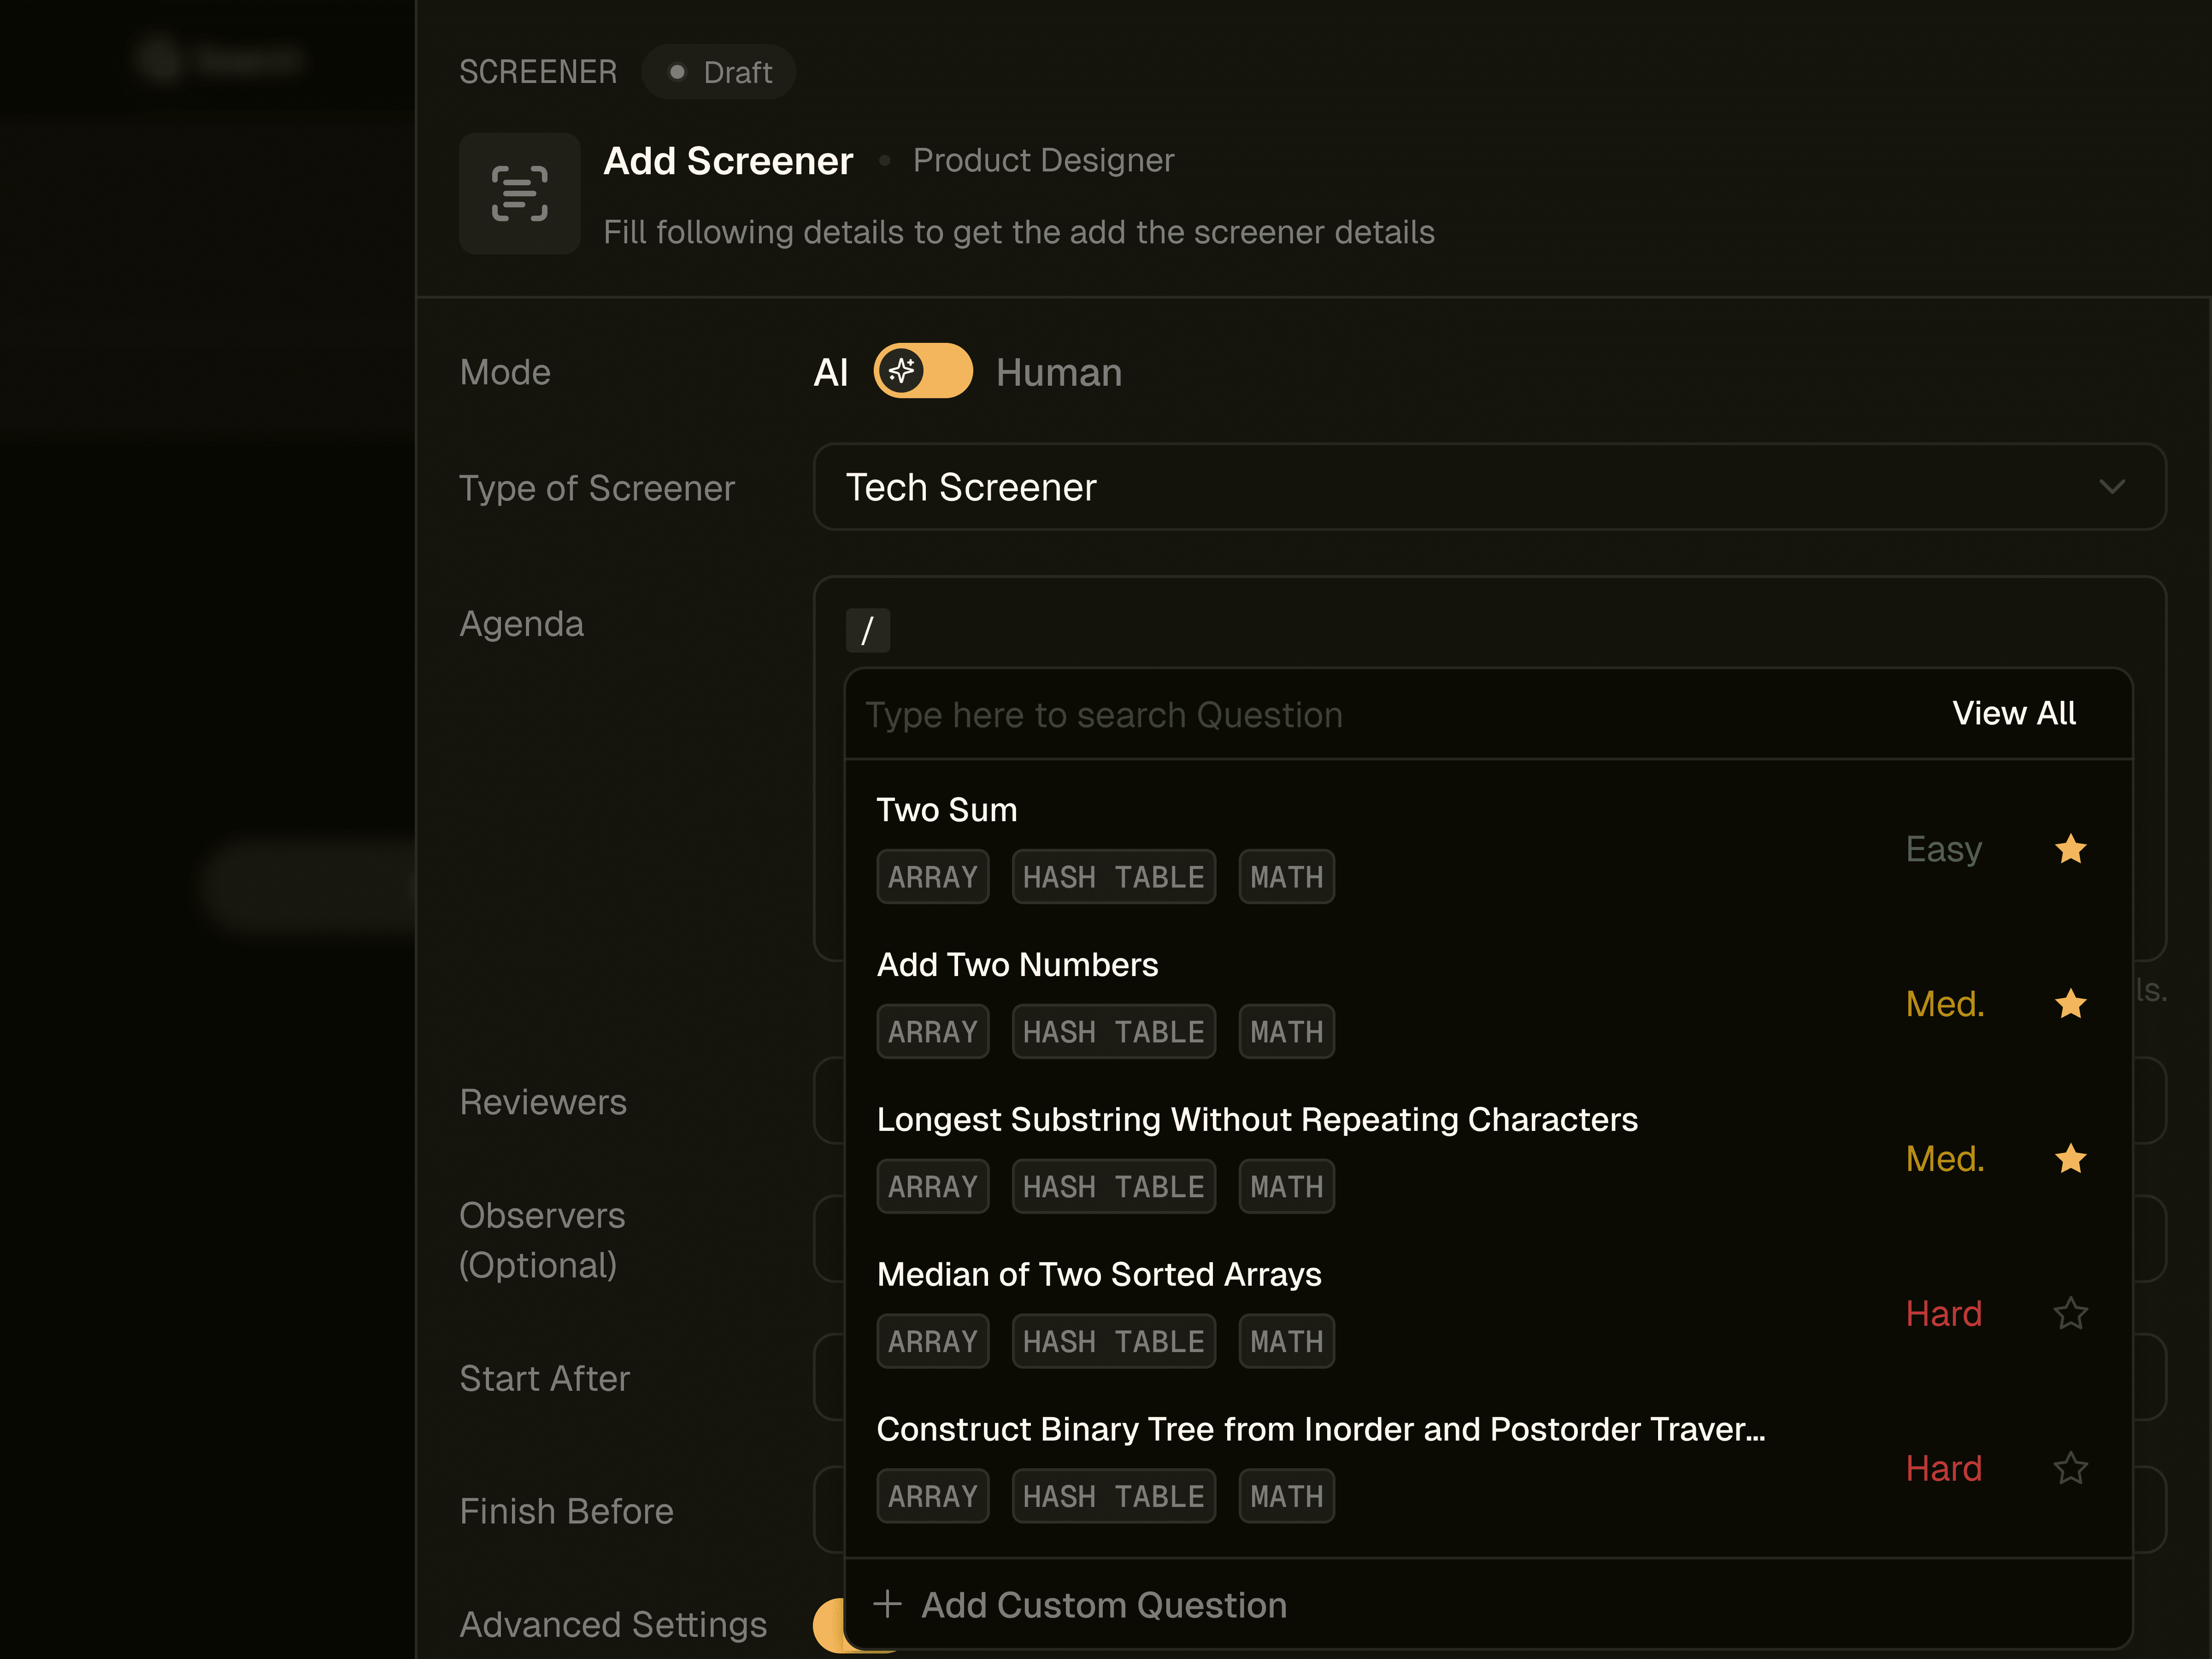Click the Draft status badge
Viewport: 2212px width, 1659px height.
coord(719,72)
